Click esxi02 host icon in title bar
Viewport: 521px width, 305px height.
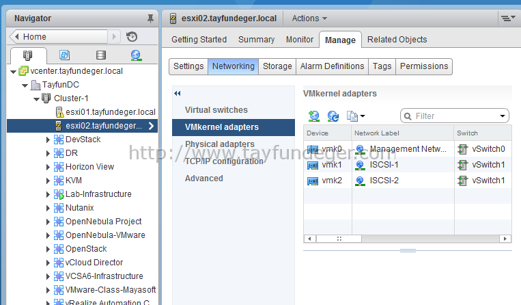click(173, 18)
